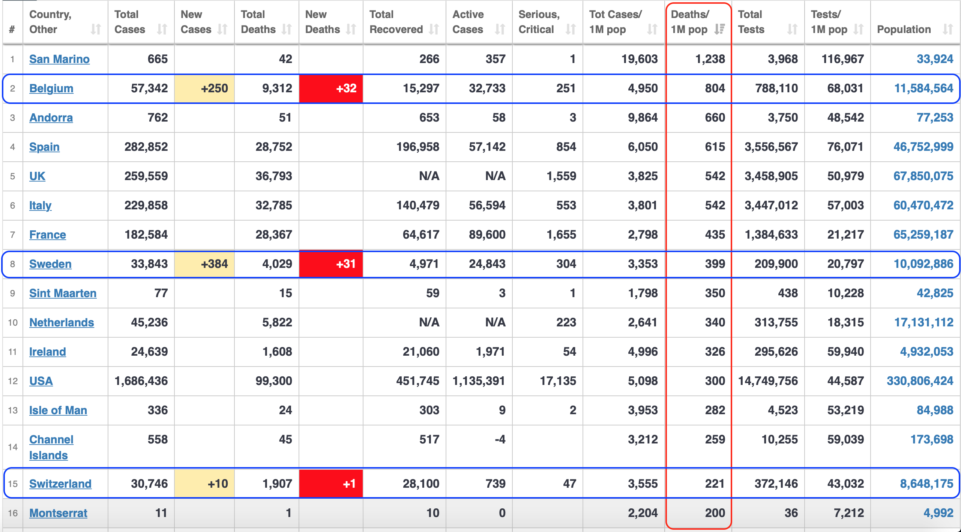
Task: Select San Marino deaths per million 1,238
Action: pos(710,59)
